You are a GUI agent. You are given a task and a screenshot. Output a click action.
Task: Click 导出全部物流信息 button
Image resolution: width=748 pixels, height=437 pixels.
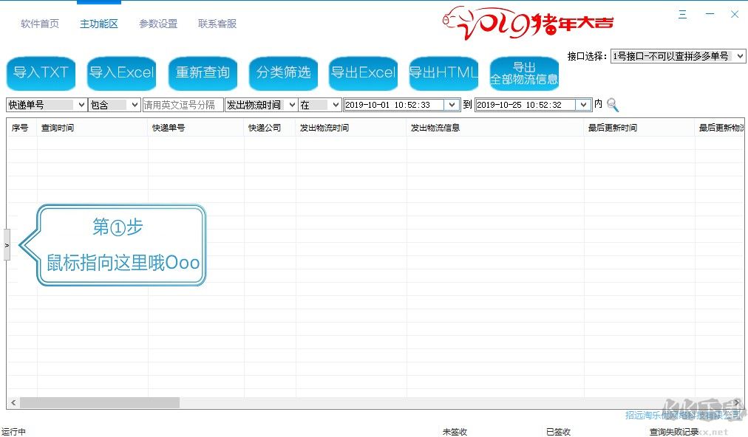click(x=524, y=73)
